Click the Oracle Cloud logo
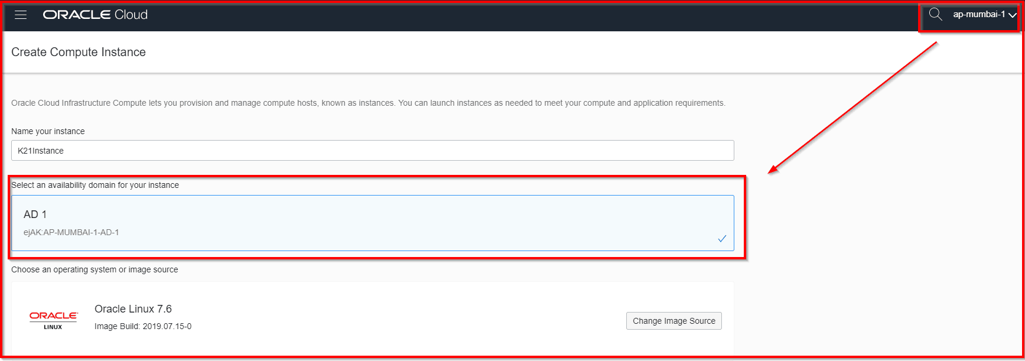The width and height of the screenshot is (1025, 361). [x=95, y=15]
